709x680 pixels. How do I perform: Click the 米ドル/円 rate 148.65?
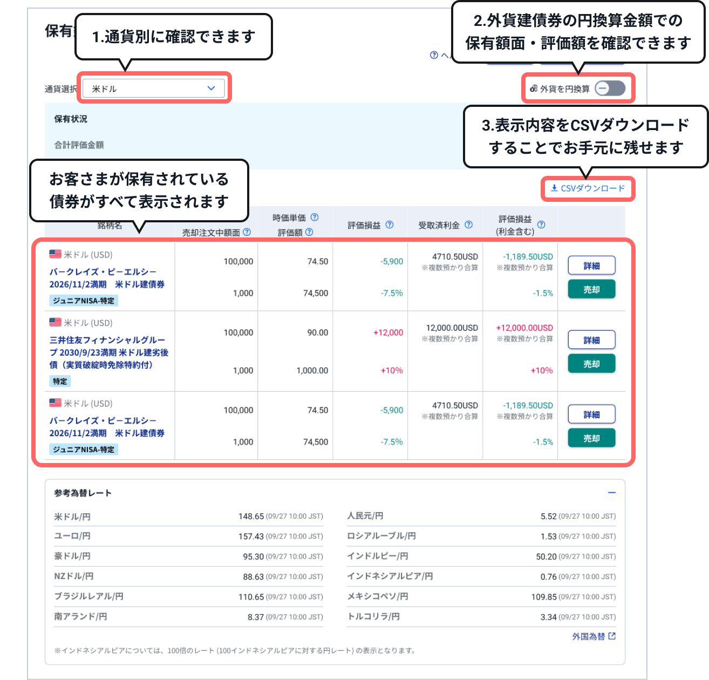pyautogui.click(x=251, y=516)
